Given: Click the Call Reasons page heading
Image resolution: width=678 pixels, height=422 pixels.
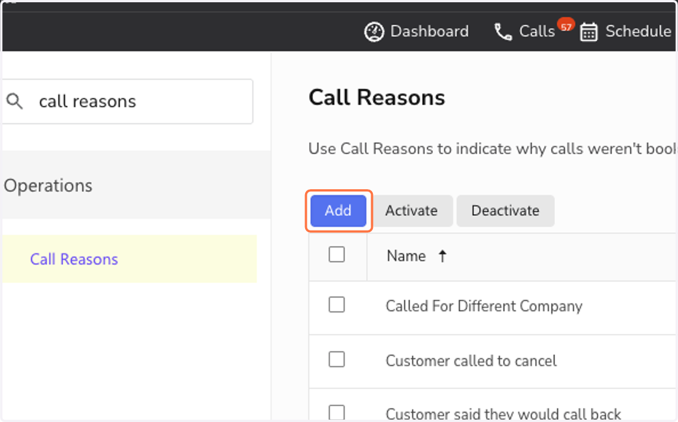Looking at the screenshot, I should click(377, 98).
